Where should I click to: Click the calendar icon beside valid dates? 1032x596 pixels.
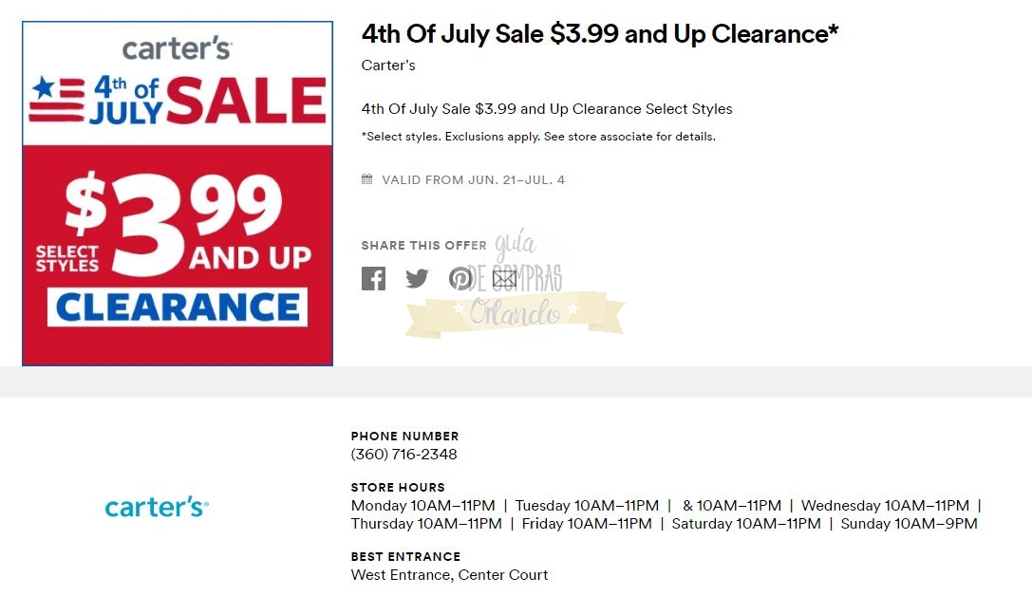tap(366, 179)
